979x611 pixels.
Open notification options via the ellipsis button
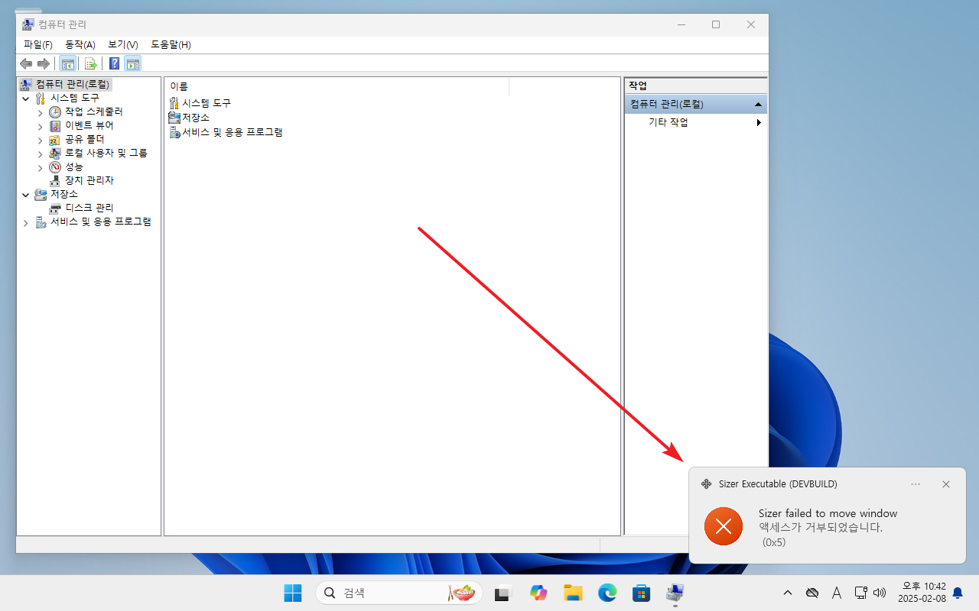(915, 483)
